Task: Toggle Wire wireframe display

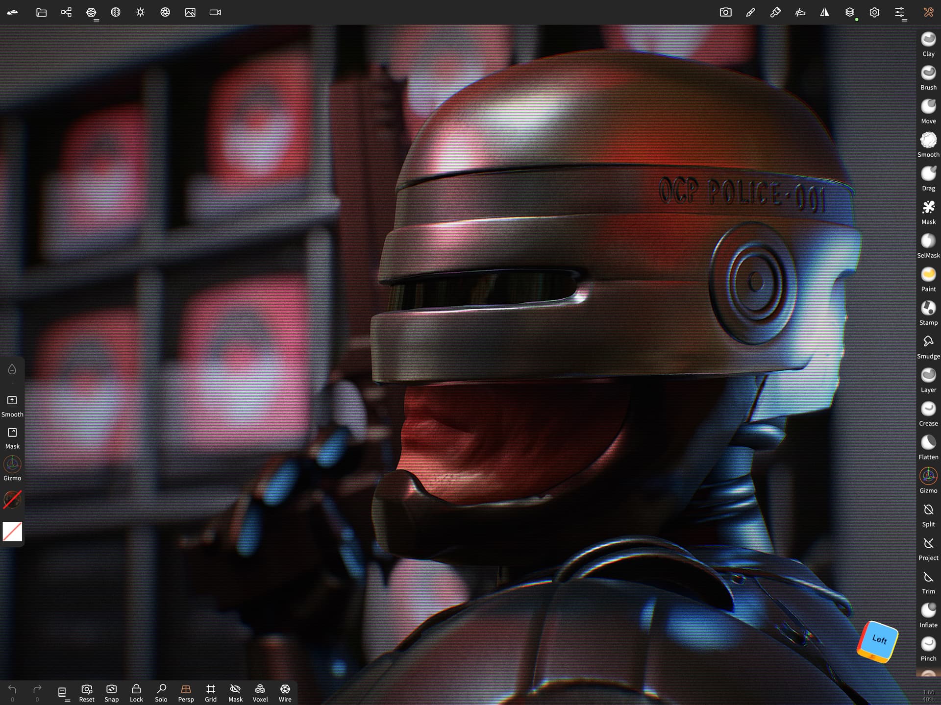Action: tap(285, 693)
